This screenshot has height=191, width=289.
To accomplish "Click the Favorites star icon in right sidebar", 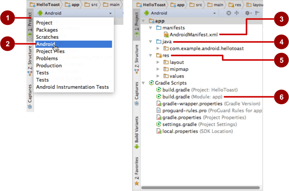I will (x=137, y=183).
